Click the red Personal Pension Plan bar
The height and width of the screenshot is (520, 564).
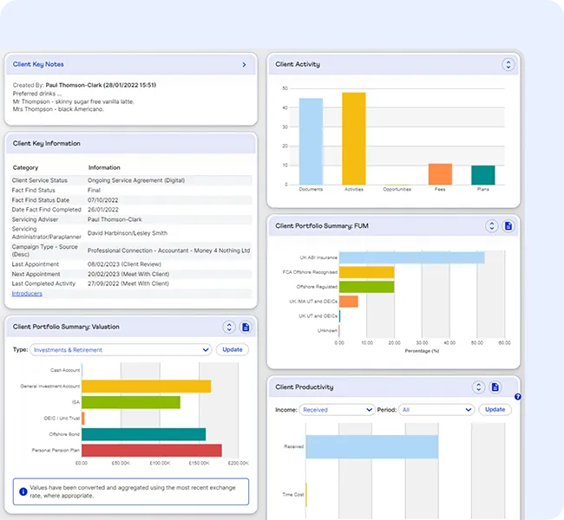pos(152,451)
